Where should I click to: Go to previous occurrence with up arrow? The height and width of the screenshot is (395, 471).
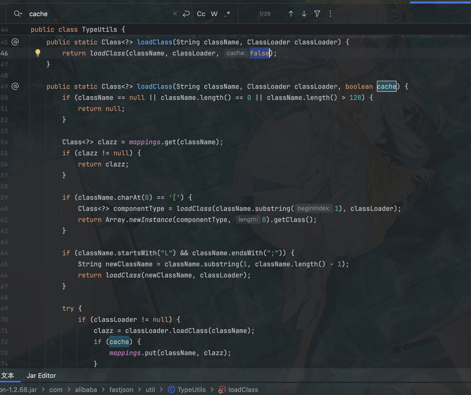[x=291, y=14]
